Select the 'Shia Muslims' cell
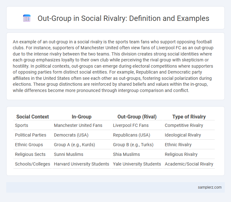The image size is (231, 202). (137, 154)
